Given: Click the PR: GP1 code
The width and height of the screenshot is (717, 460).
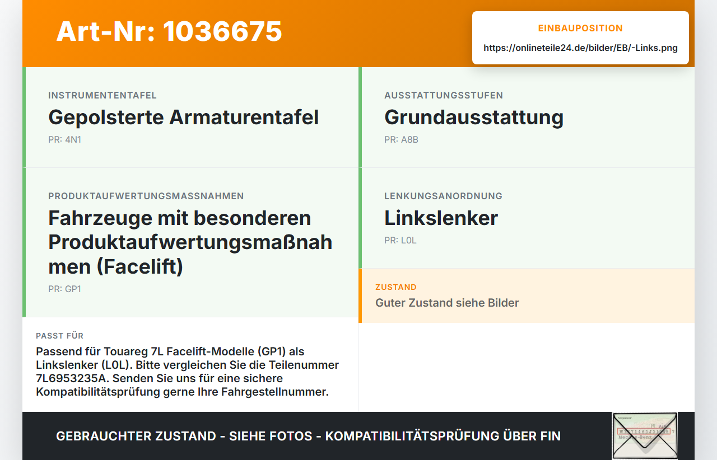Looking at the screenshot, I should pos(64,289).
